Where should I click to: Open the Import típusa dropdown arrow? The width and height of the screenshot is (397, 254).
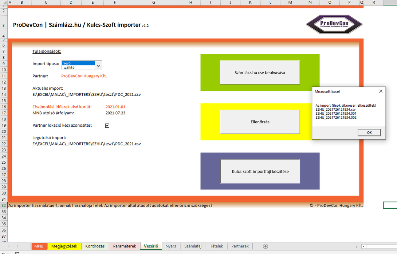click(x=98, y=66)
